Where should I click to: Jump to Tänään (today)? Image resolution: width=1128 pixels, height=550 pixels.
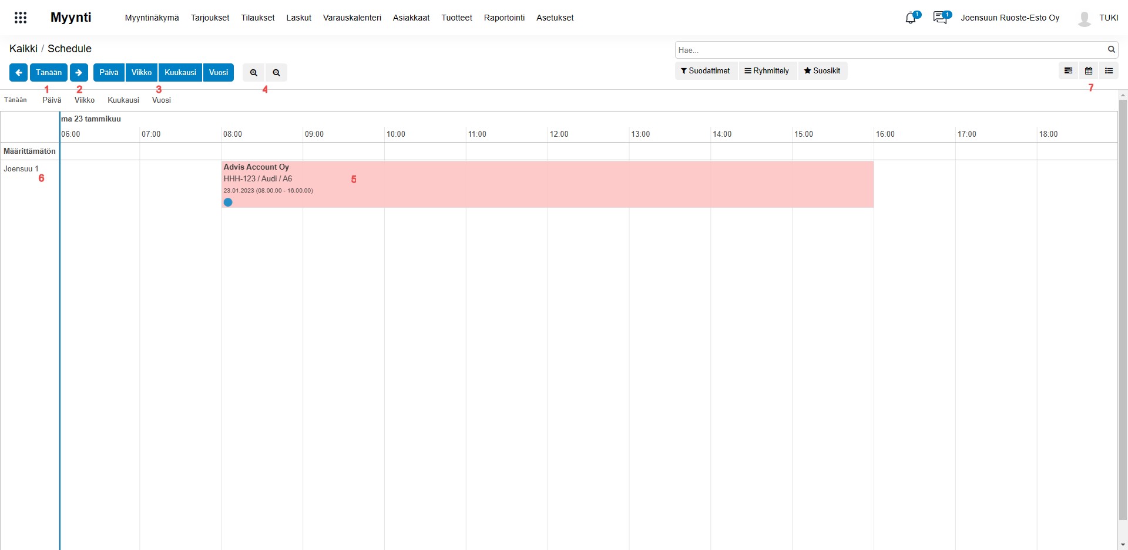[49, 73]
